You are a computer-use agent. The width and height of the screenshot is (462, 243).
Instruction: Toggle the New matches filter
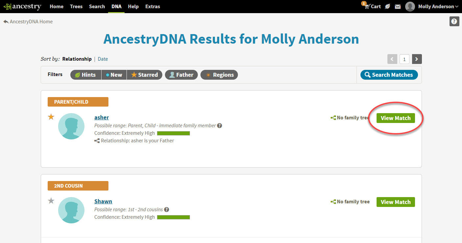pos(114,75)
